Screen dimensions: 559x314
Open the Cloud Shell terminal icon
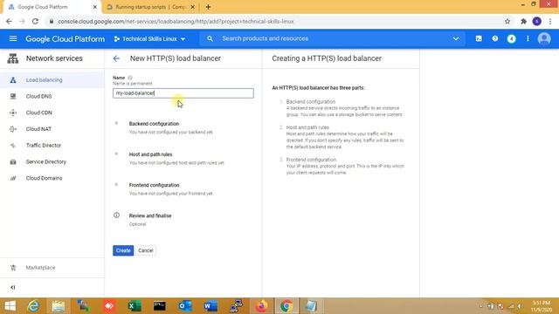(x=479, y=38)
